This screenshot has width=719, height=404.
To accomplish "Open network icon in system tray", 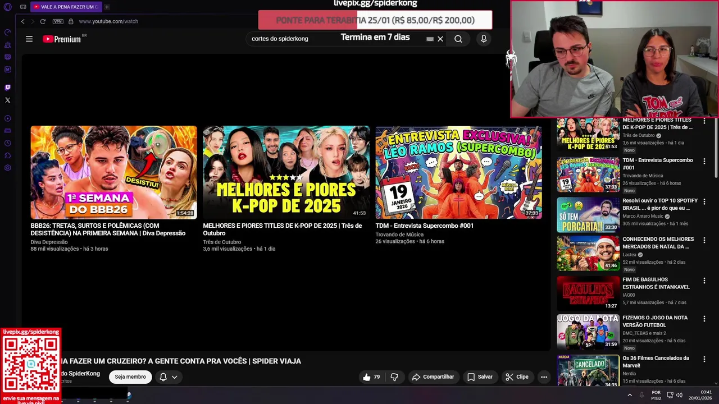I will pyautogui.click(x=670, y=395).
